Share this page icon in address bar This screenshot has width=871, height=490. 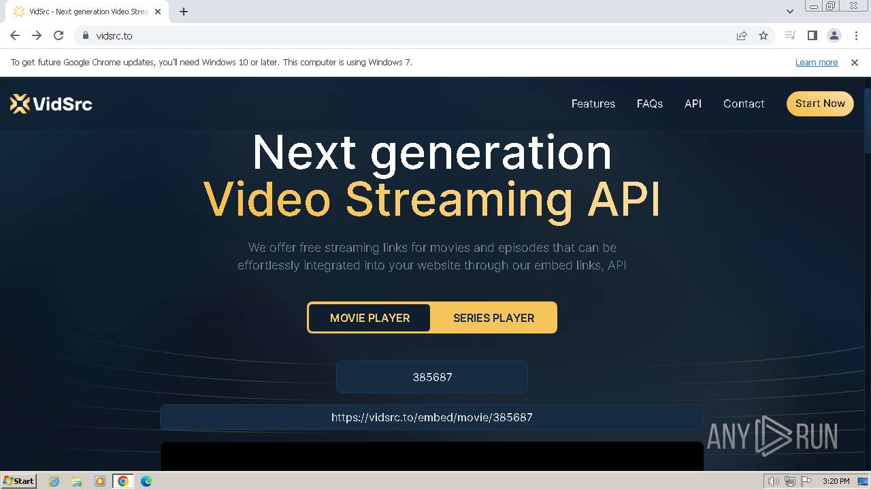[742, 35]
